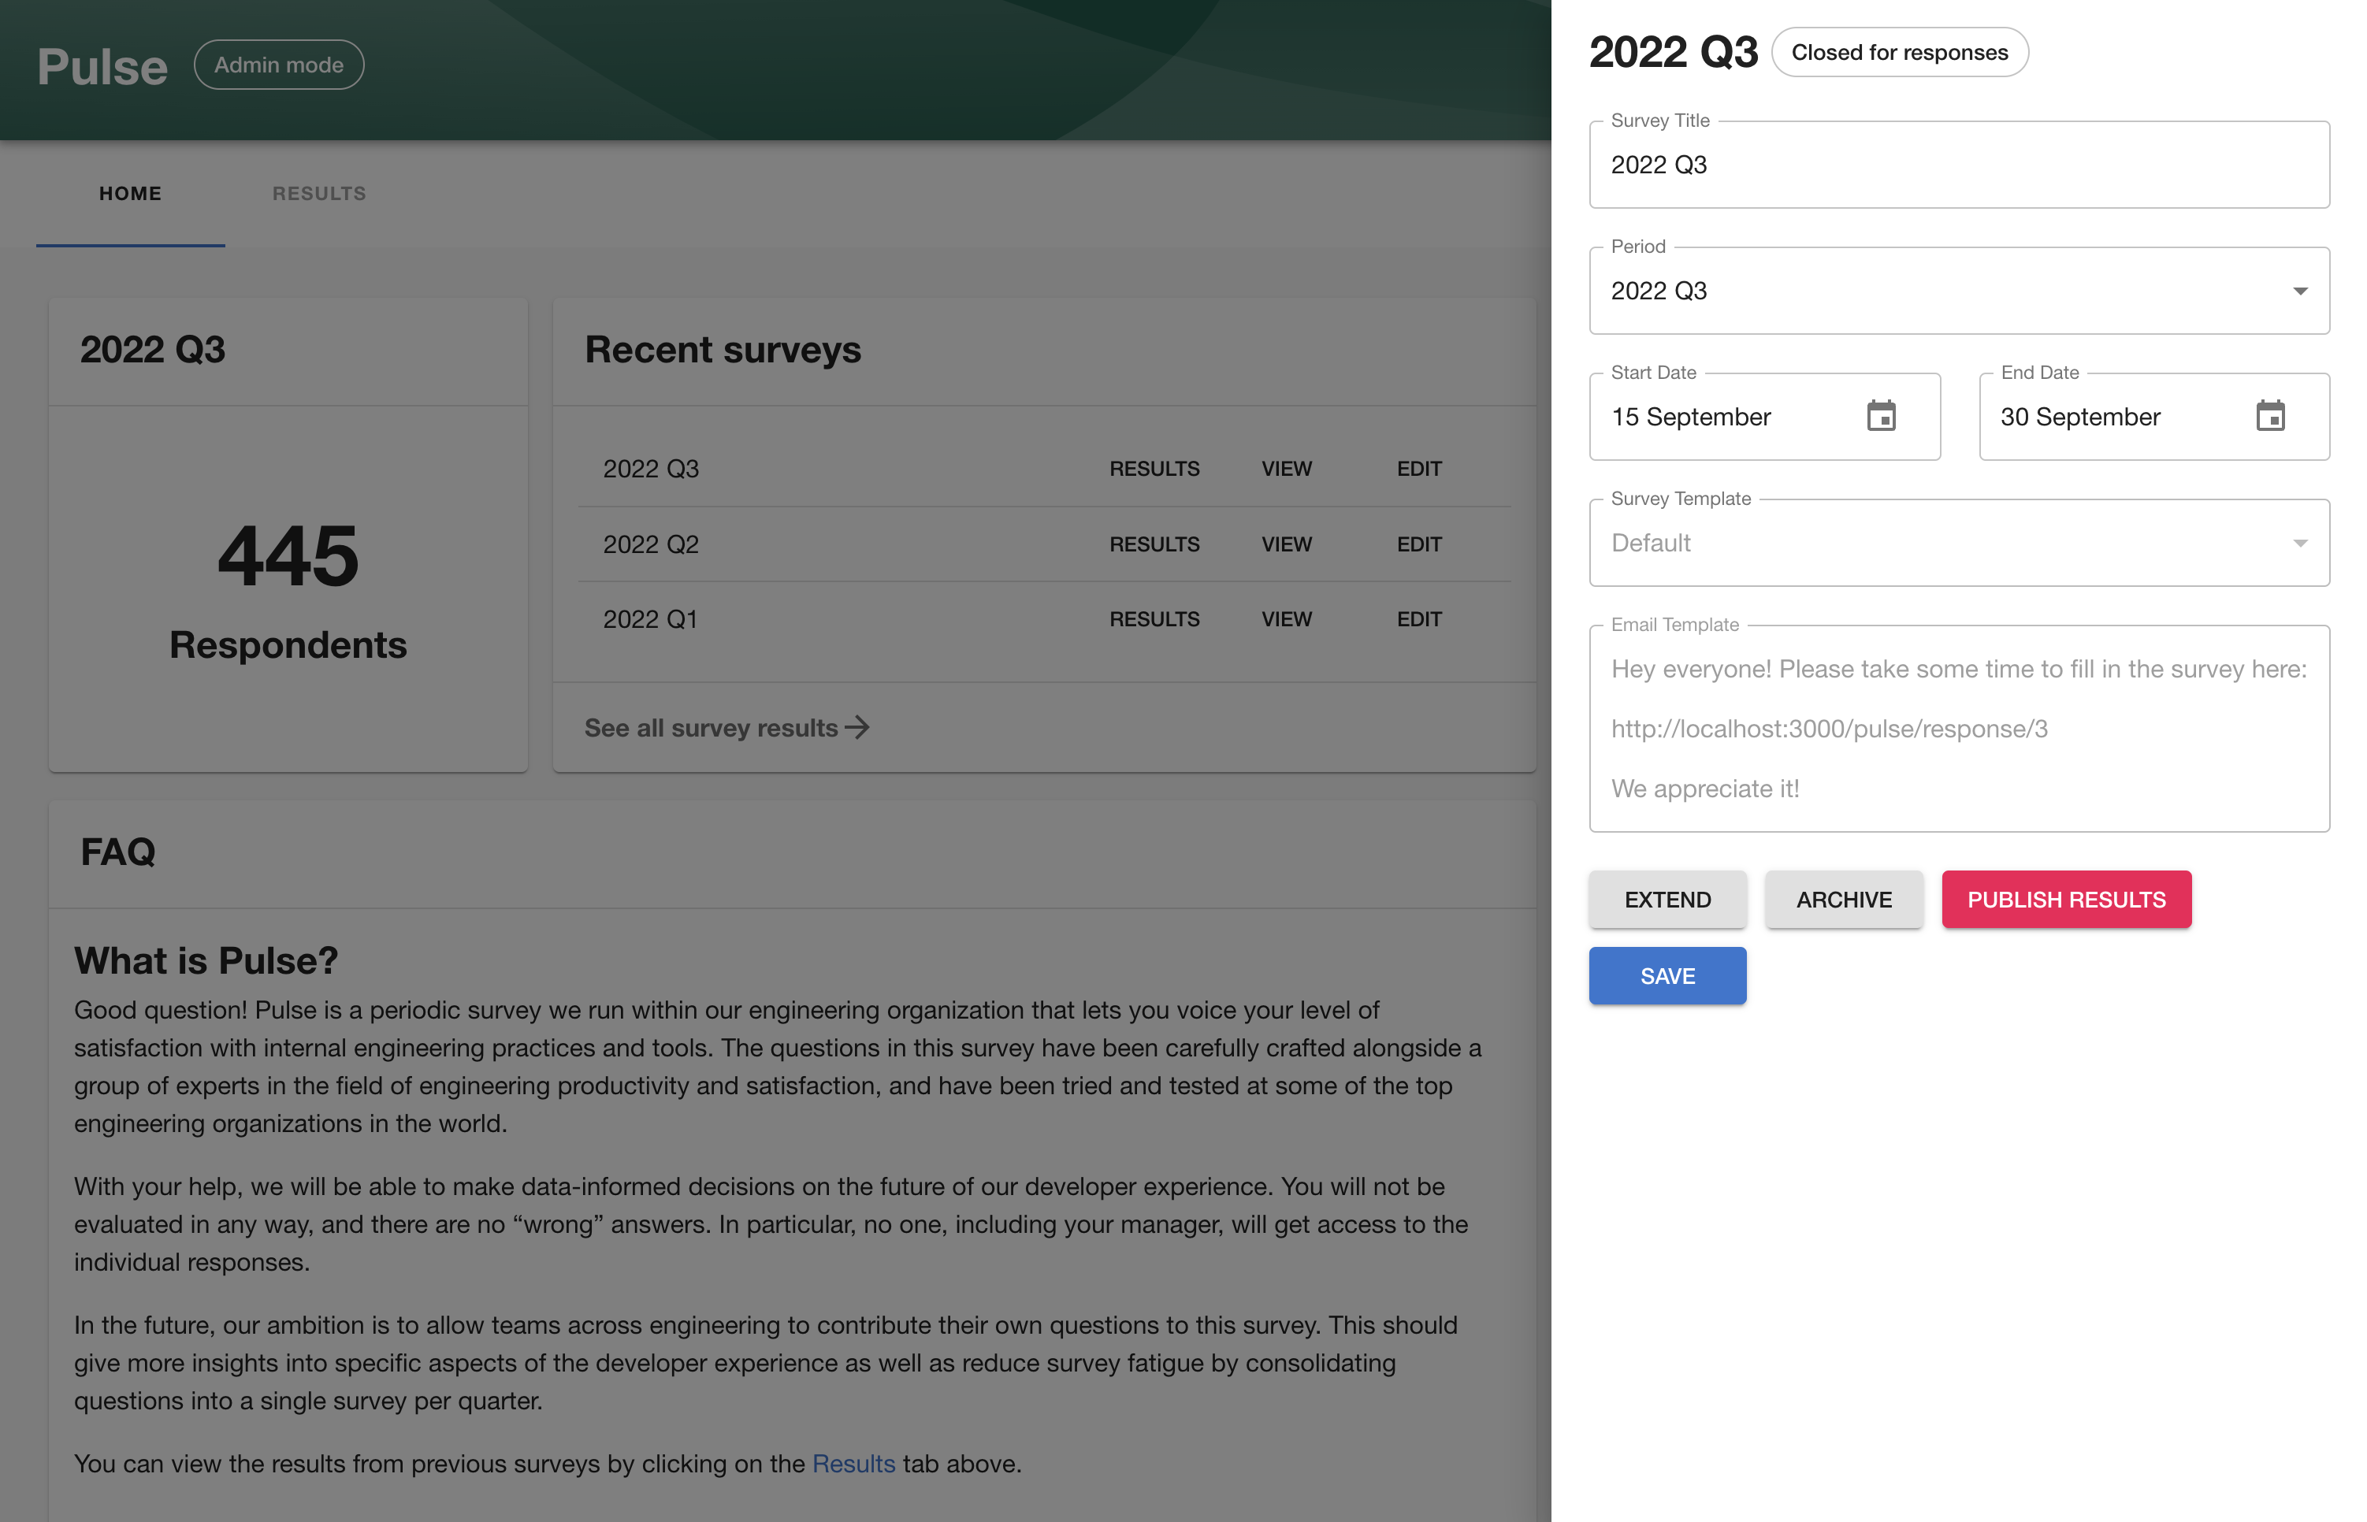This screenshot has height=1522, width=2367.
Task: Click the FAQ card heading
Action: (117, 852)
